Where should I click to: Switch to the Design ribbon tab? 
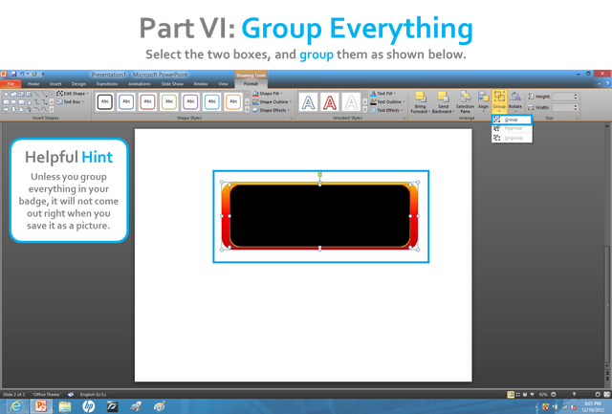pos(78,84)
